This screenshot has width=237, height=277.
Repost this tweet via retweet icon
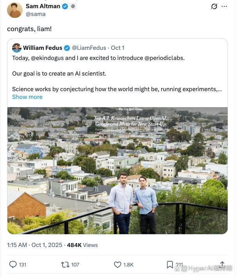pyautogui.click(x=65, y=265)
